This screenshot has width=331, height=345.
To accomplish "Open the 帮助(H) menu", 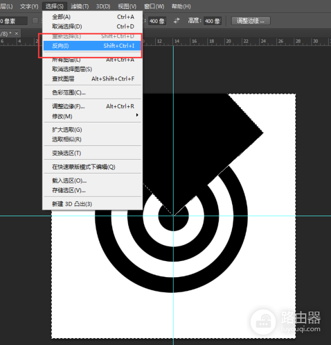I will [x=181, y=6].
